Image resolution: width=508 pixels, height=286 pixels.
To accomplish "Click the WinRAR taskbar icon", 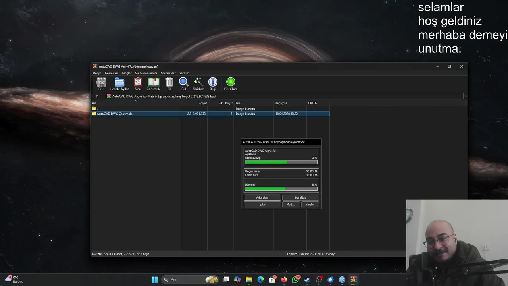I will click(x=353, y=280).
